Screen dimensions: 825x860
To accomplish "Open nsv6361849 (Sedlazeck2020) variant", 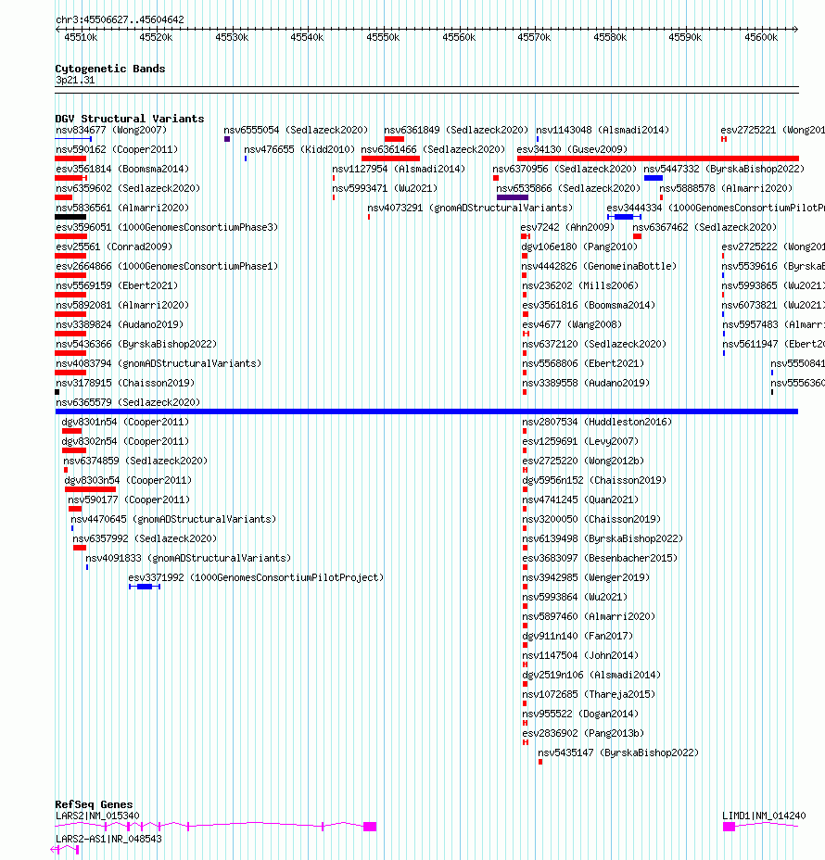I will tap(456, 130).
